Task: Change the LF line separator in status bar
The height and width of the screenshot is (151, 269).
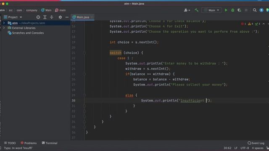Action: point(236,148)
